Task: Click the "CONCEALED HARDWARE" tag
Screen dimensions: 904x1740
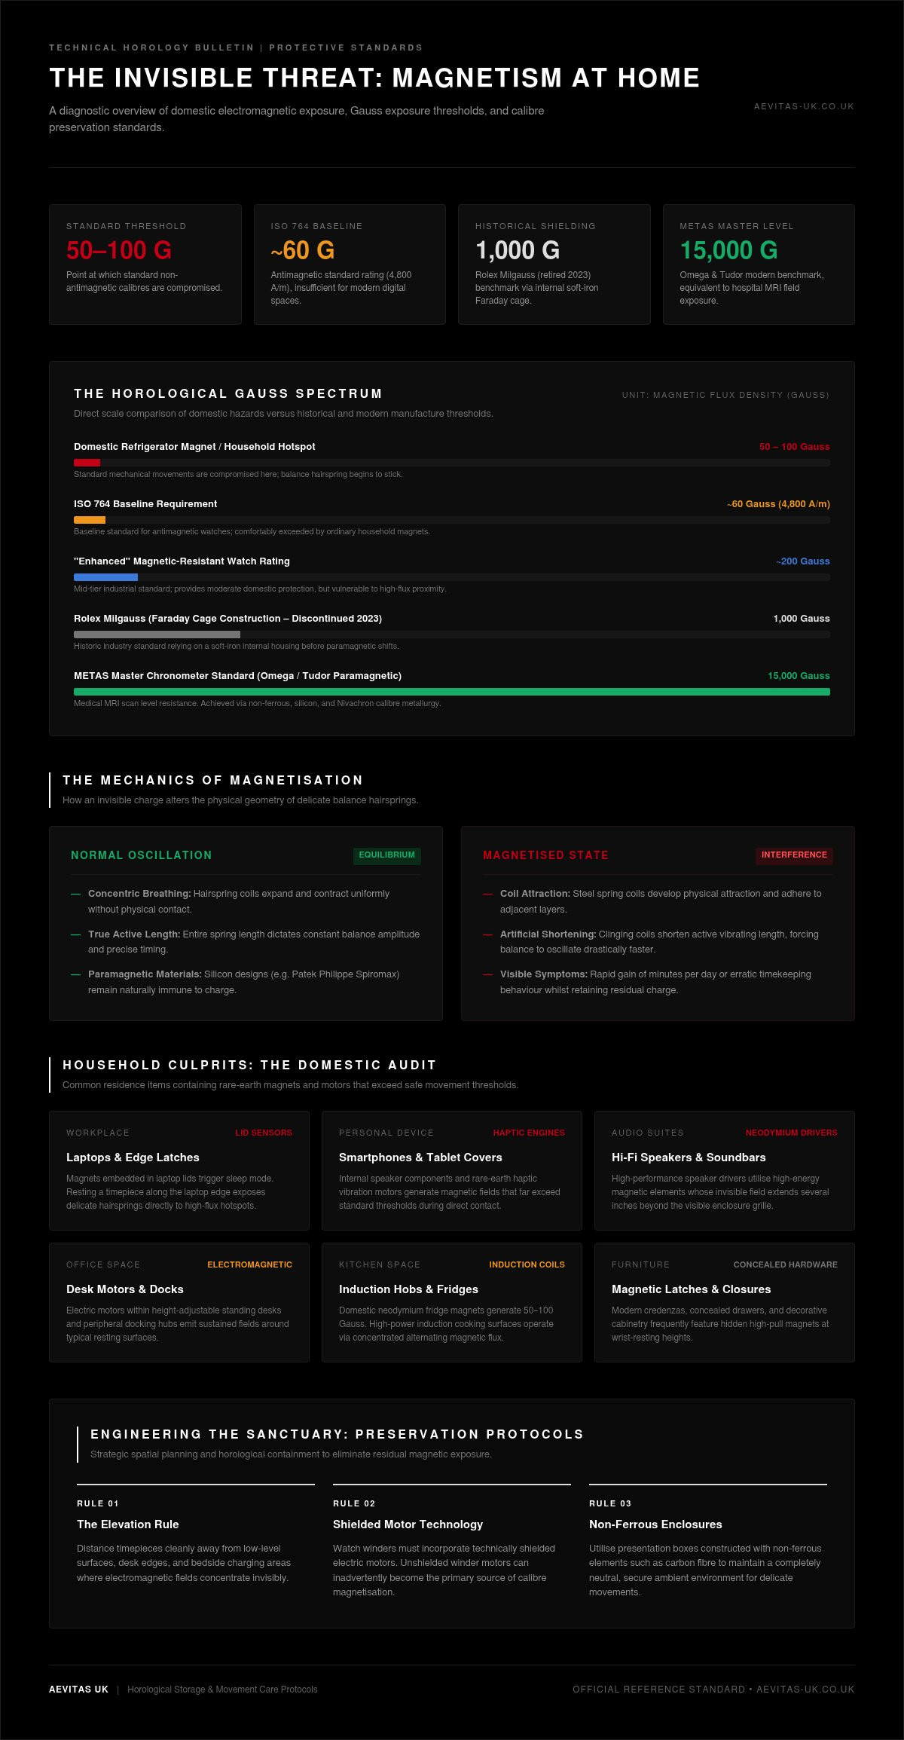Action: 786,1264
